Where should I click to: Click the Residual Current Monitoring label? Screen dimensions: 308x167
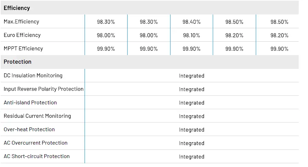37,116
